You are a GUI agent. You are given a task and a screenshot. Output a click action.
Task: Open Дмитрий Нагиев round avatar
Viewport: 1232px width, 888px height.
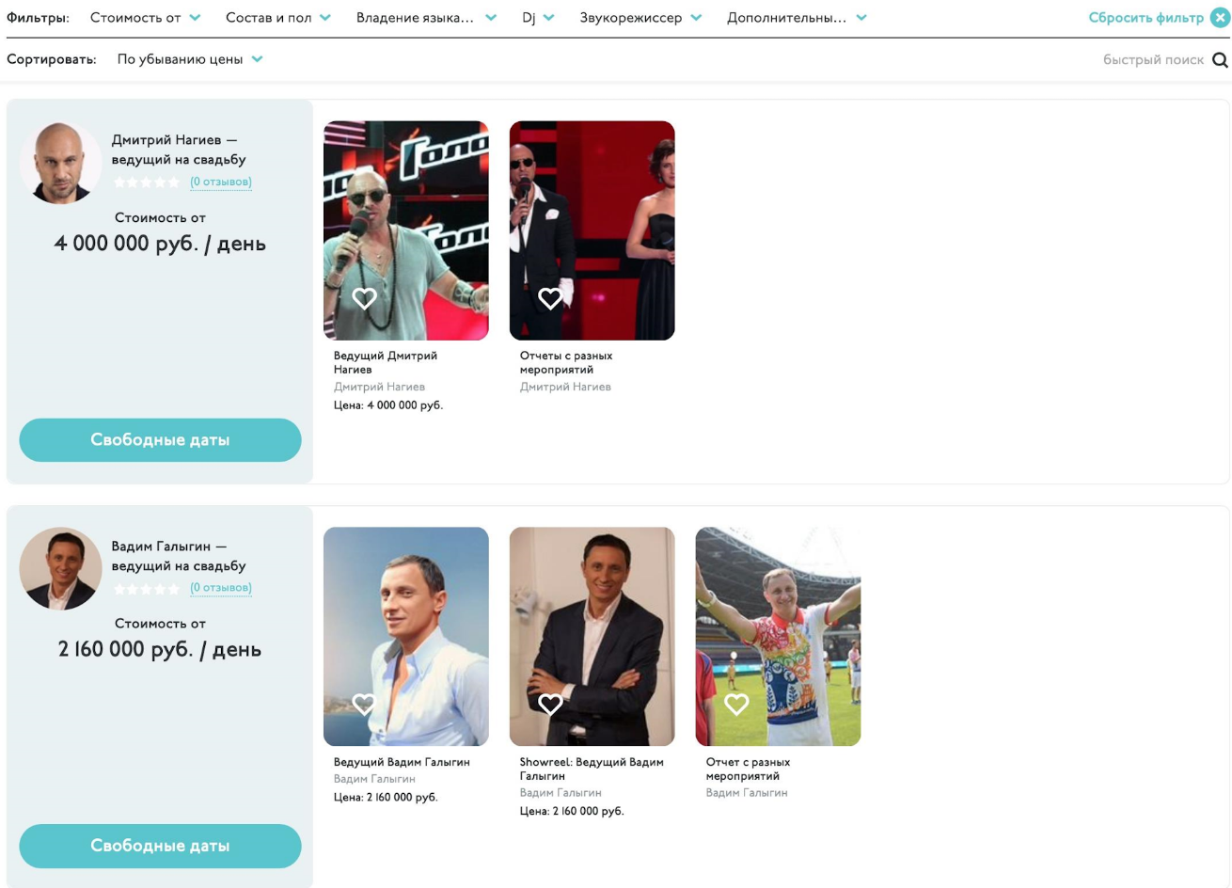[x=60, y=163]
